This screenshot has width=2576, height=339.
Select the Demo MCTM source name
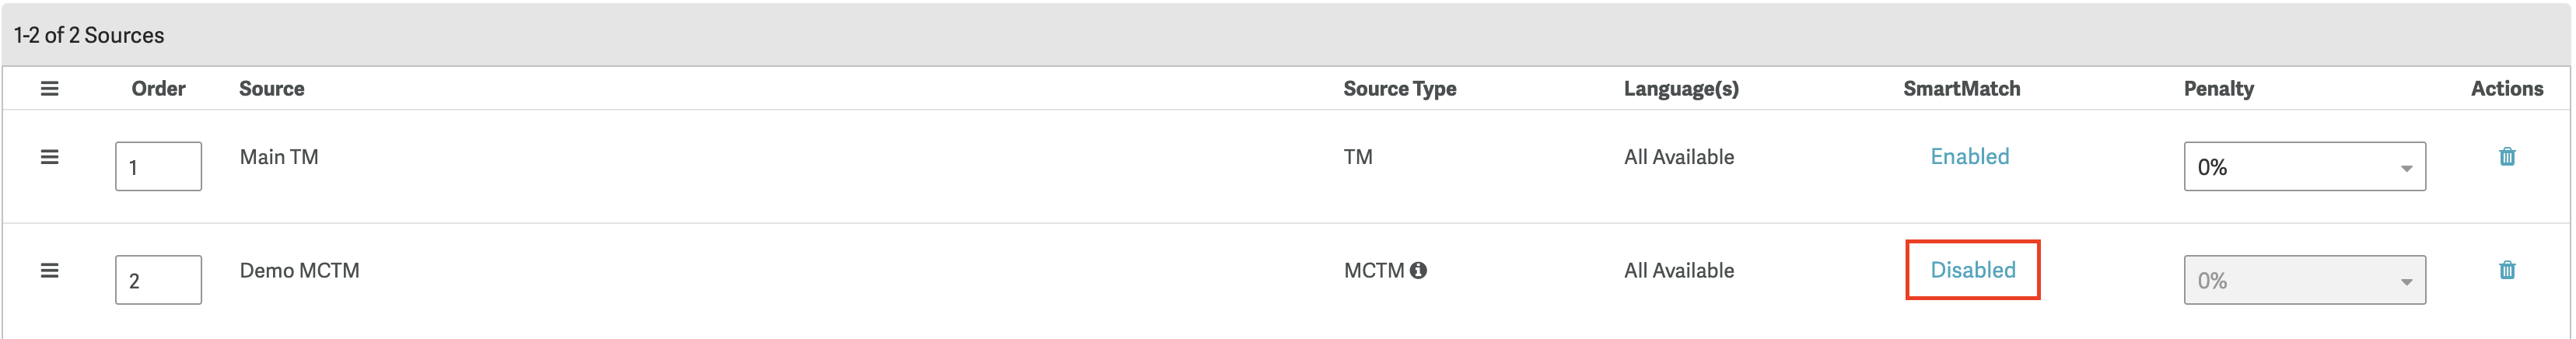[299, 270]
